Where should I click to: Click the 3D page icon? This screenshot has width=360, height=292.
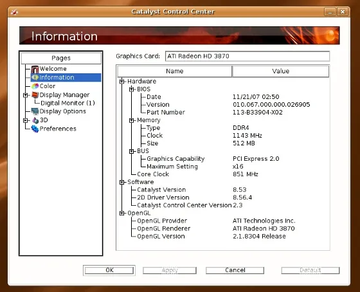[x=35, y=120]
